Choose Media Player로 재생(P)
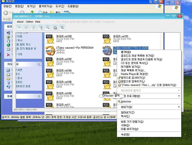 149,74
